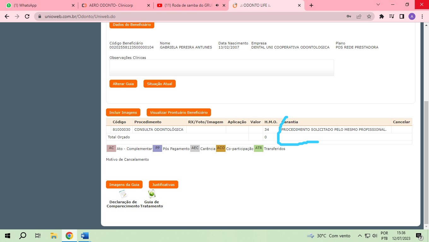Click the address bar URL field
The height and width of the screenshot is (242, 429).
coord(189,16)
